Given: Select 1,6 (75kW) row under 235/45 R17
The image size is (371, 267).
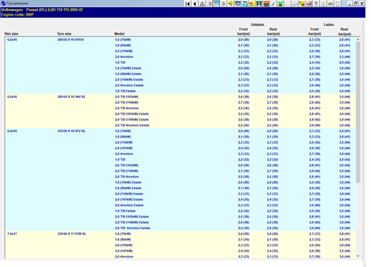Looking at the screenshot, I should click(x=123, y=234).
